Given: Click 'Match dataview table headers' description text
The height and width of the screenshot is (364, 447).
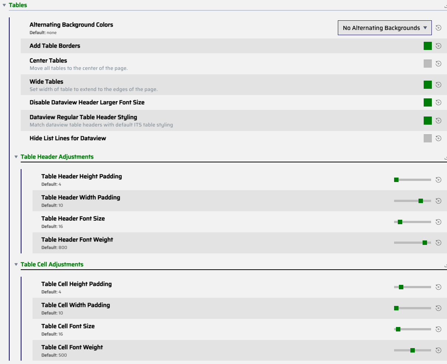Looking at the screenshot, I should coord(101,125).
